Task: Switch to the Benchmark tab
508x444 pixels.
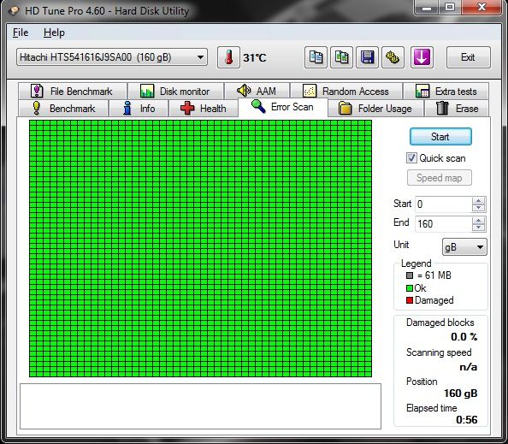Action: [x=63, y=109]
